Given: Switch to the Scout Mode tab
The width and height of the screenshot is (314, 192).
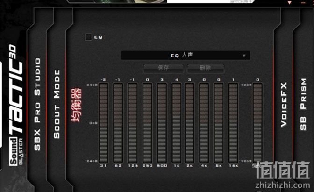Looking at the screenshot, I should [57, 104].
